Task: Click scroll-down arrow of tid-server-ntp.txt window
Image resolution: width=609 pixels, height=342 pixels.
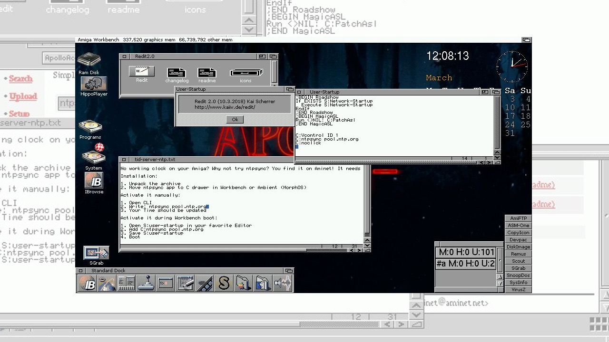Action: [x=367, y=245]
